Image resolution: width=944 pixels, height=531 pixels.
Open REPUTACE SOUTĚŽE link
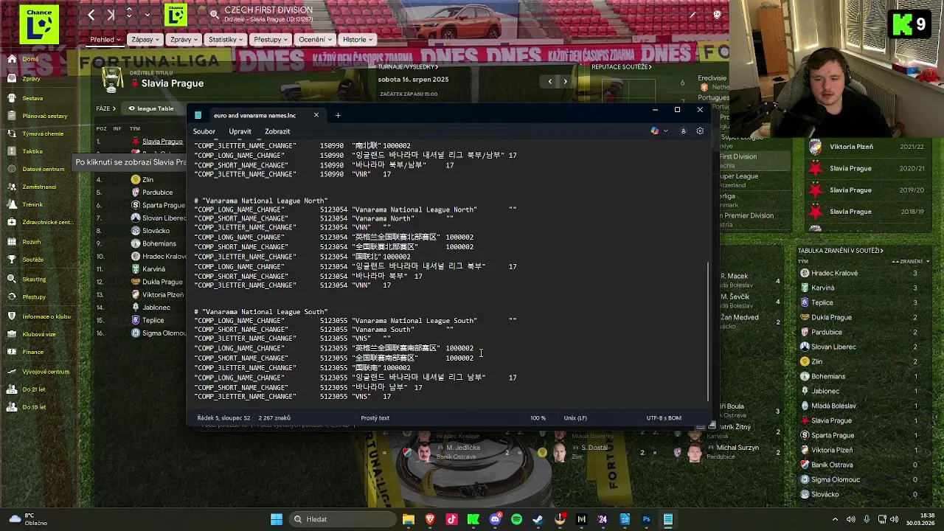pos(622,67)
